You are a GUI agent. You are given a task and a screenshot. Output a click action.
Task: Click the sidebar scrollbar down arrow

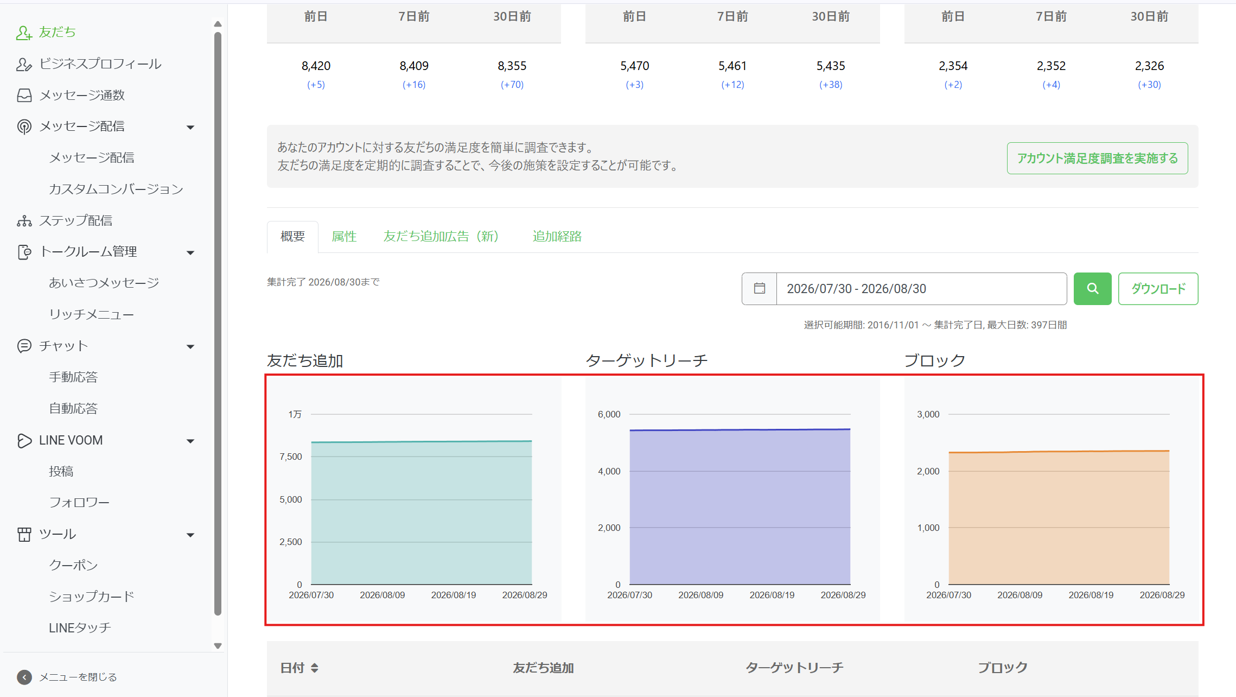point(218,646)
